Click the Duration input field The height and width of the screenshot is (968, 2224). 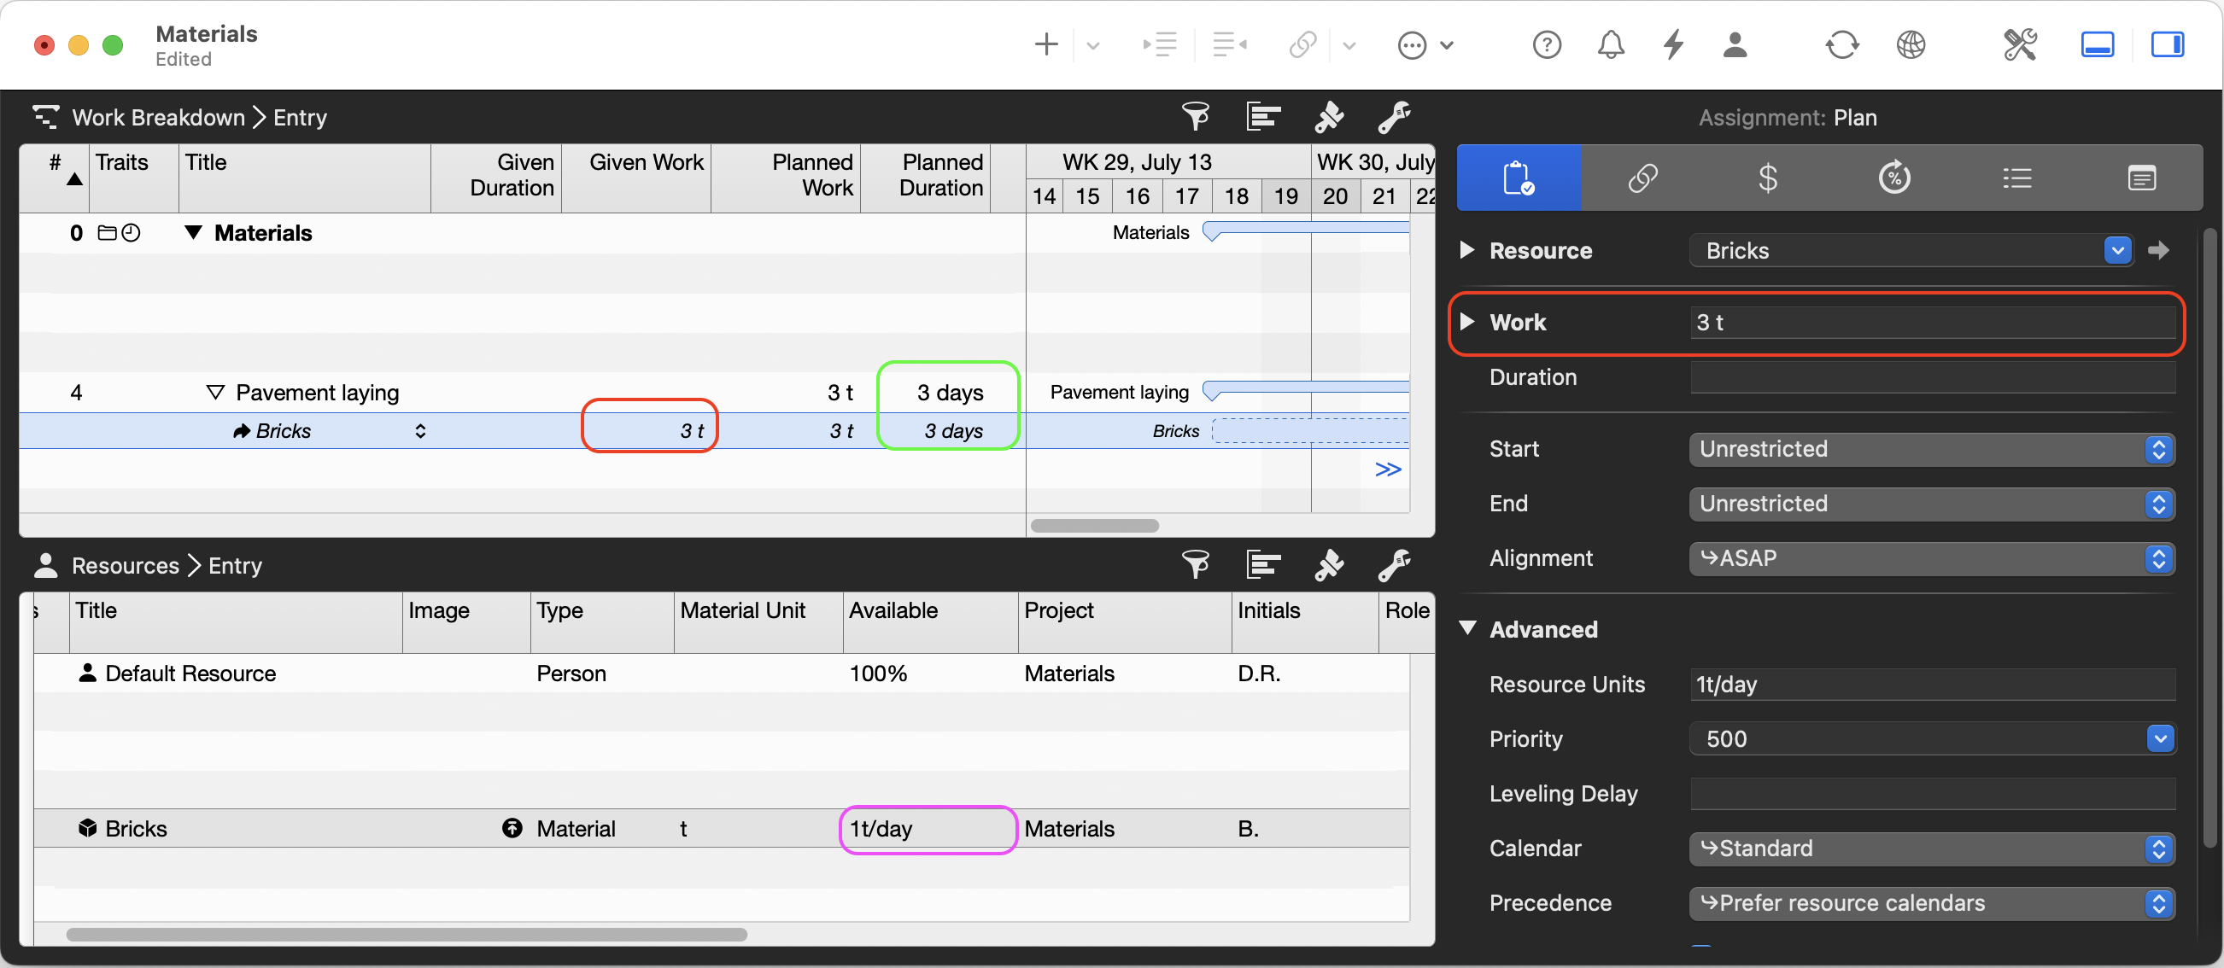pyautogui.click(x=1932, y=377)
